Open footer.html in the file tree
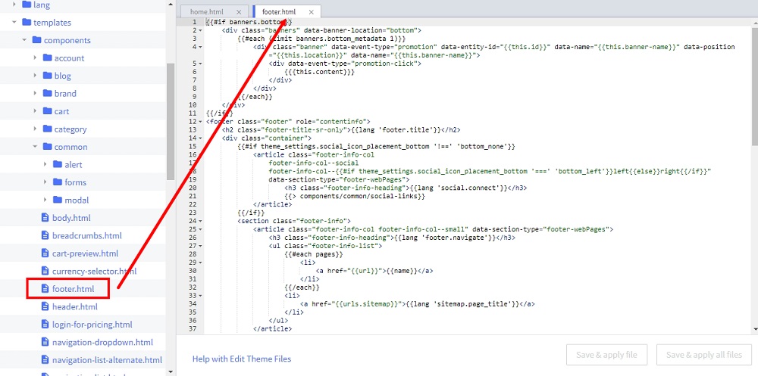 click(x=73, y=289)
